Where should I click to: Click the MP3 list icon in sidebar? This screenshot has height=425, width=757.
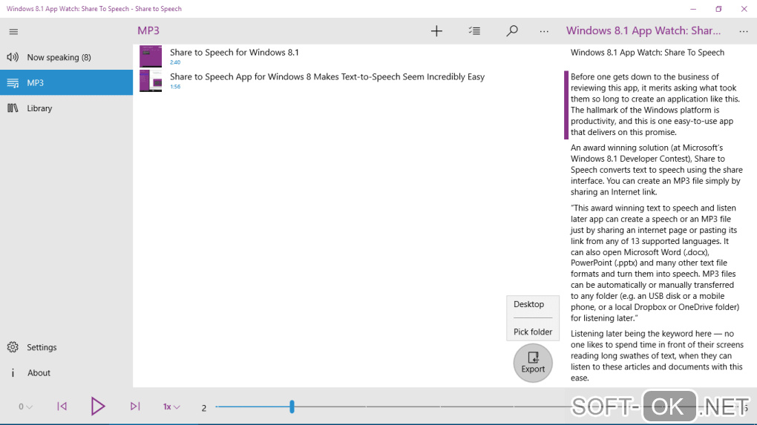point(13,83)
